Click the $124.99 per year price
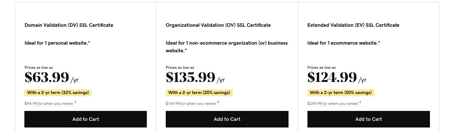 coord(332,77)
